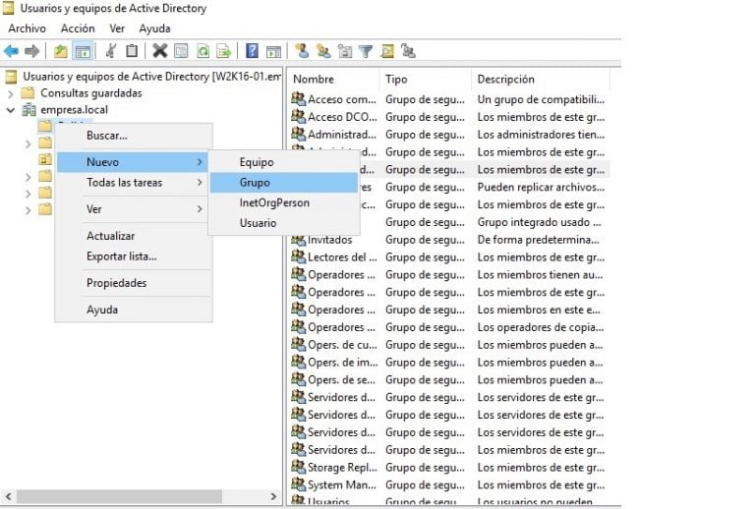Open the Ver submenu in context menu
755x509 pixels.
[x=134, y=208]
